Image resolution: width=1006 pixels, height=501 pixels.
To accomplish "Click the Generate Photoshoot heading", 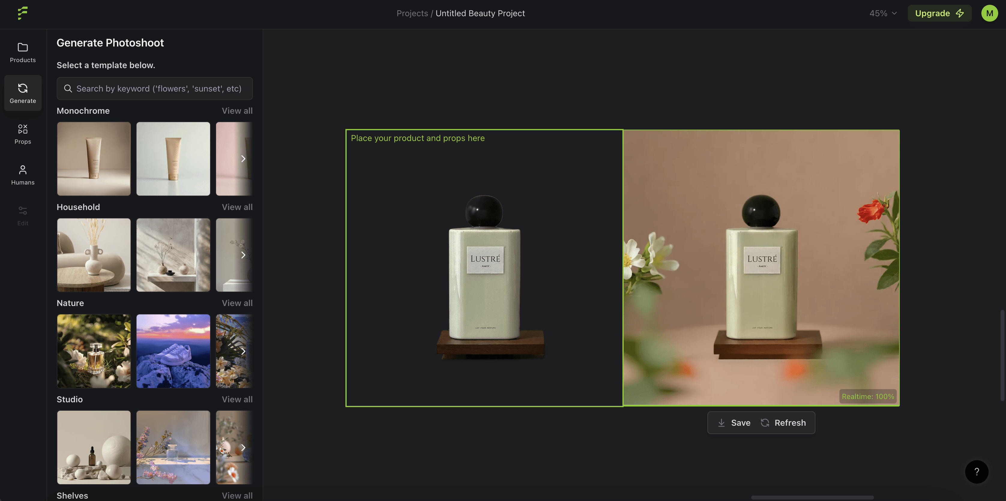I will (x=110, y=43).
